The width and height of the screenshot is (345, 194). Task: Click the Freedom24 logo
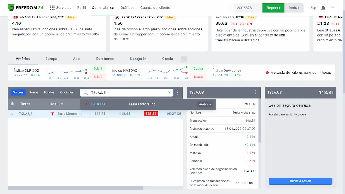(26, 8)
